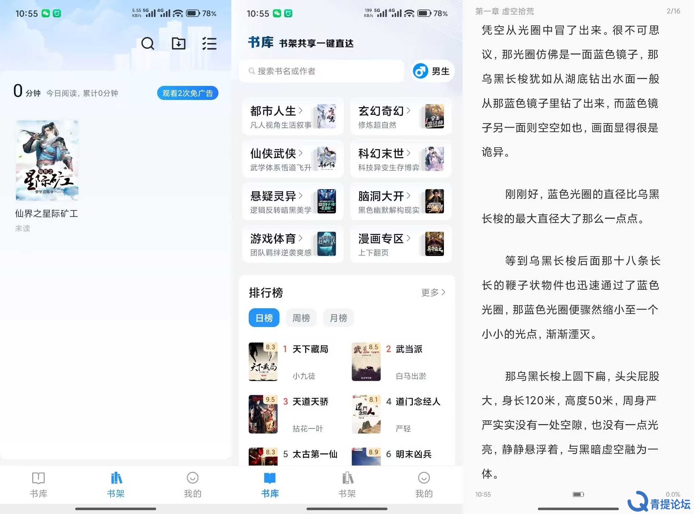The image size is (694, 514).
Task: Open 武当派 book cover in ranking
Action: pos(366,362)
